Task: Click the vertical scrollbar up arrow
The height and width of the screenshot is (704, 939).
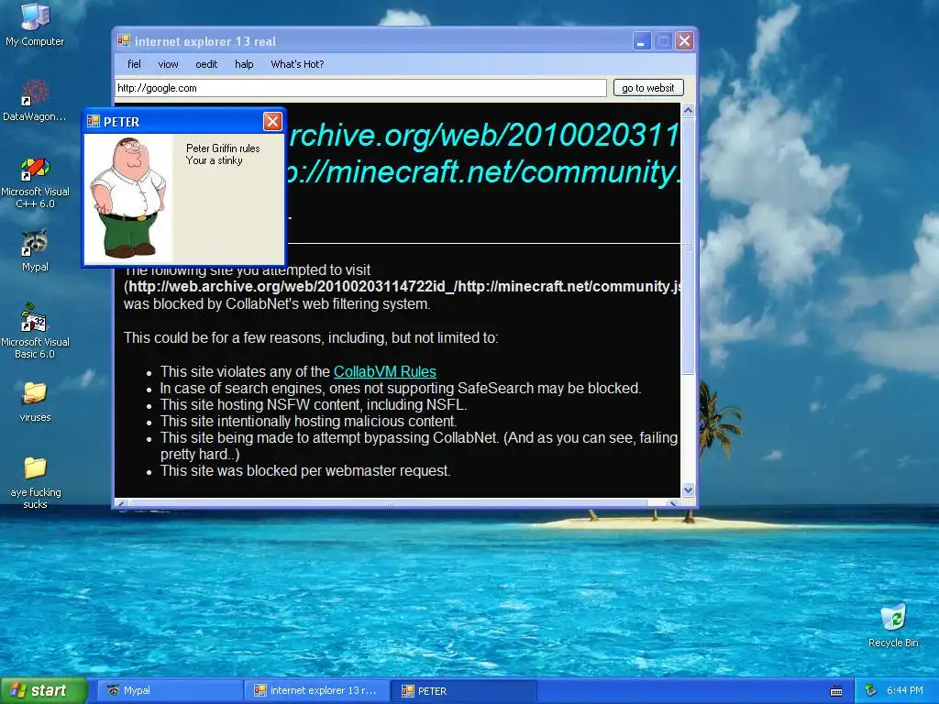Action: (688, 110)
